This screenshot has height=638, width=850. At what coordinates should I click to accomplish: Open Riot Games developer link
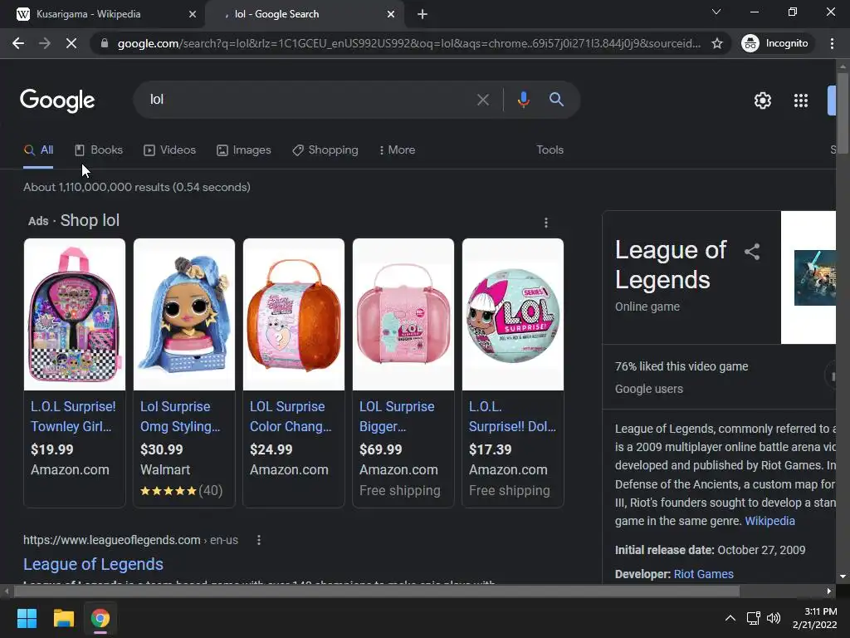tap(704, 574)
